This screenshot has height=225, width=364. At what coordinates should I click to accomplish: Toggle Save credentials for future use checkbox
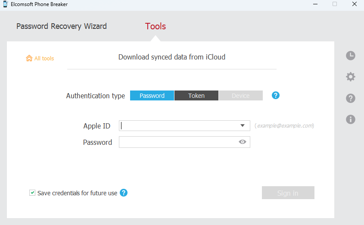tap(32, 193)
